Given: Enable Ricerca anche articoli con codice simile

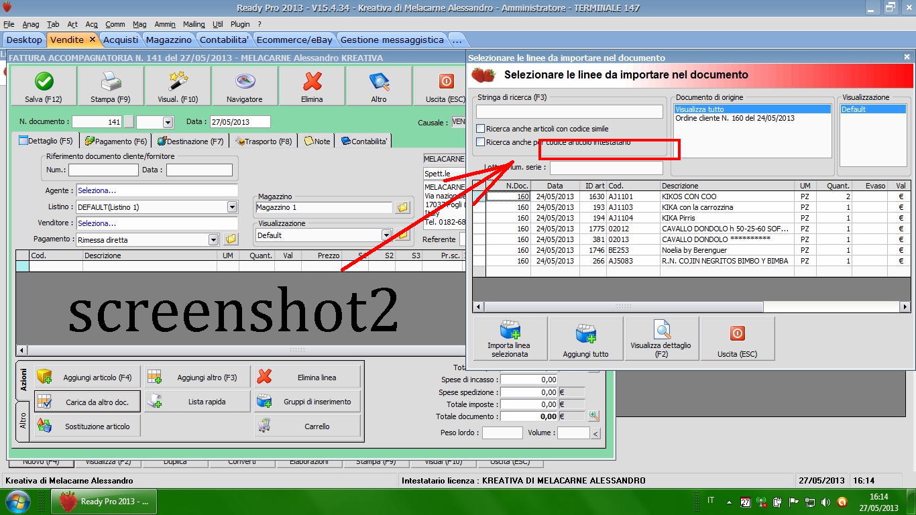Looking at the screenshot, I should 480,129.
